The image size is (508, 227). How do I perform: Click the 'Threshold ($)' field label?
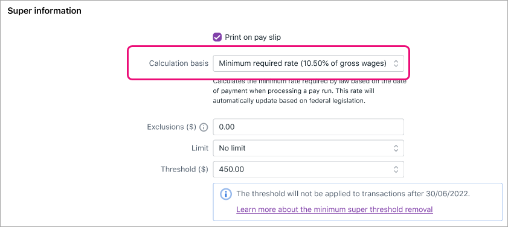pyautogui.click(x=184, y=170)
